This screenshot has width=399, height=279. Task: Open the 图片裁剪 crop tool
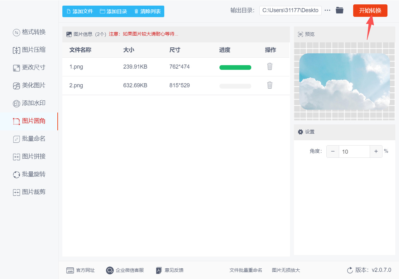click(x=30, y=192)
